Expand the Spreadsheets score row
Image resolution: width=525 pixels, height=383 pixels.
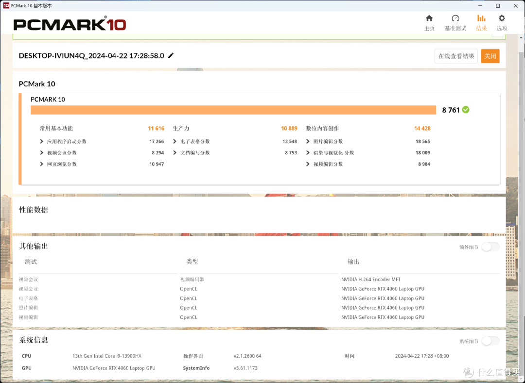pos(175,142)
